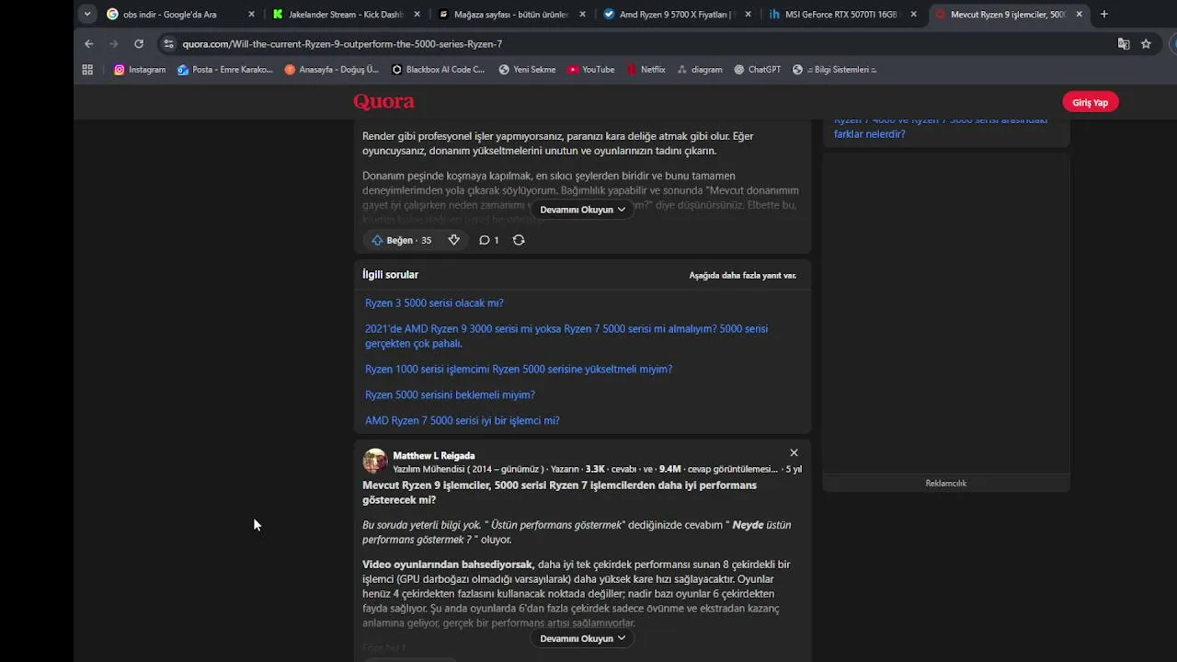Open comments on the first answer
Viewport: 1177px width, 662px height.
point(488,240)
